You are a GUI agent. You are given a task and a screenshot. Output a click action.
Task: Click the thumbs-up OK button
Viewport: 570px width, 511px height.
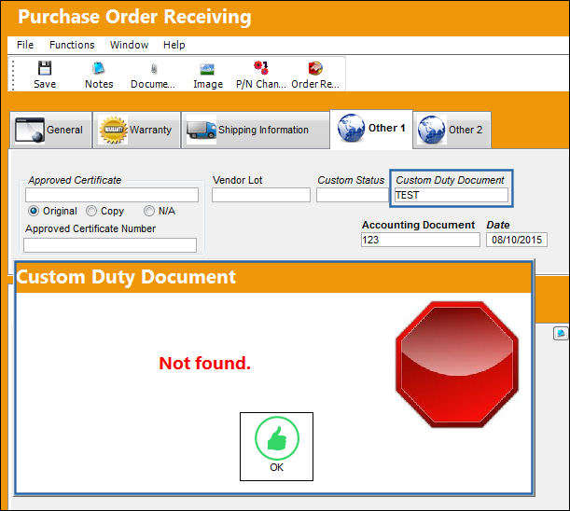[x=276, y=447]
